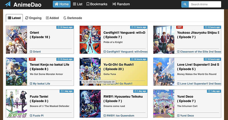
Task: Click list icon beside Yurei Deco link
Action: point(178,116)
